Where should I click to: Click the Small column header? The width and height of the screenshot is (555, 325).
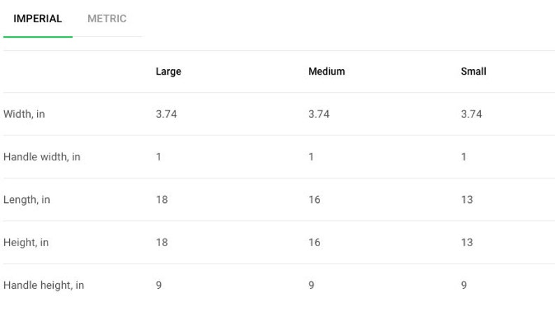(473, 71)
